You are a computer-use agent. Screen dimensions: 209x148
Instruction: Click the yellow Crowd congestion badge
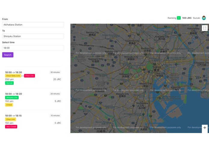coord(9,105)
